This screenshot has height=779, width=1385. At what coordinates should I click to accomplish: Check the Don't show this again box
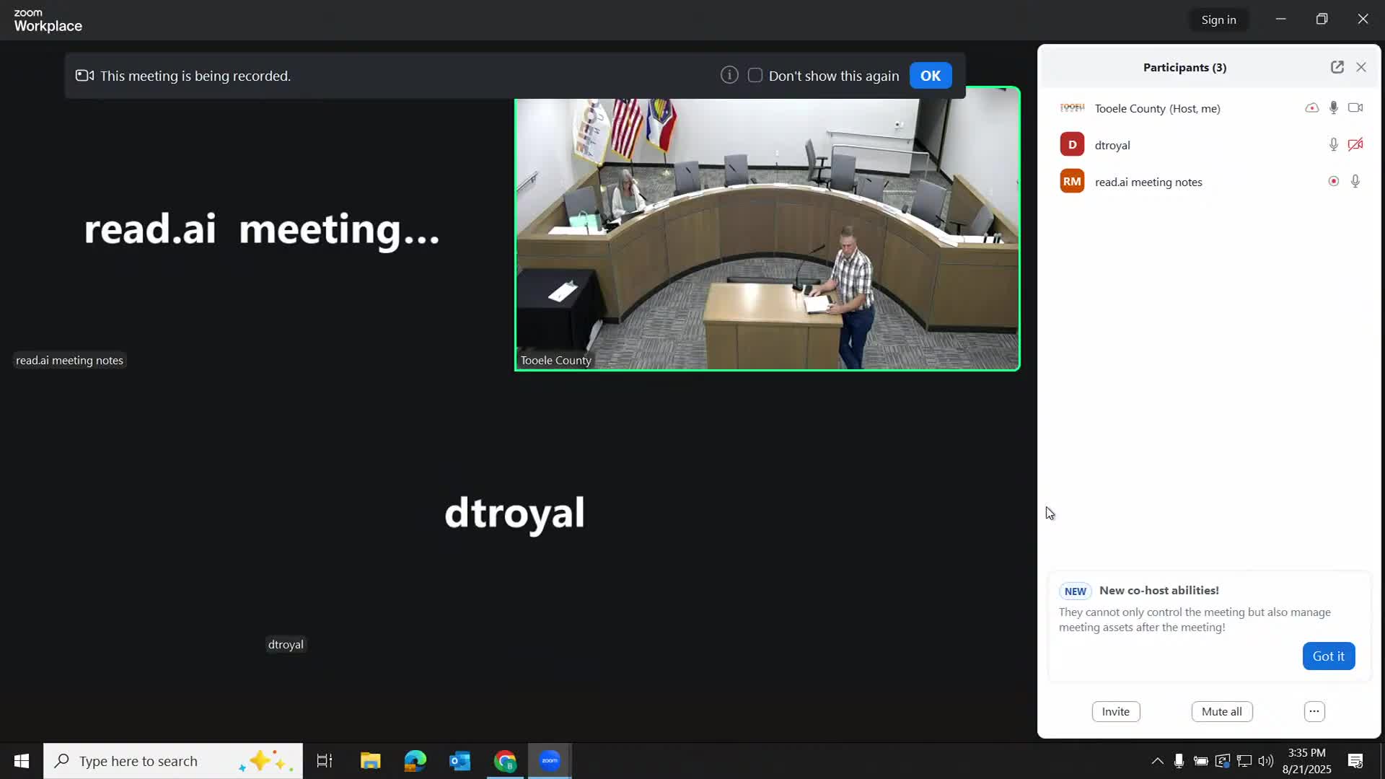755,76
